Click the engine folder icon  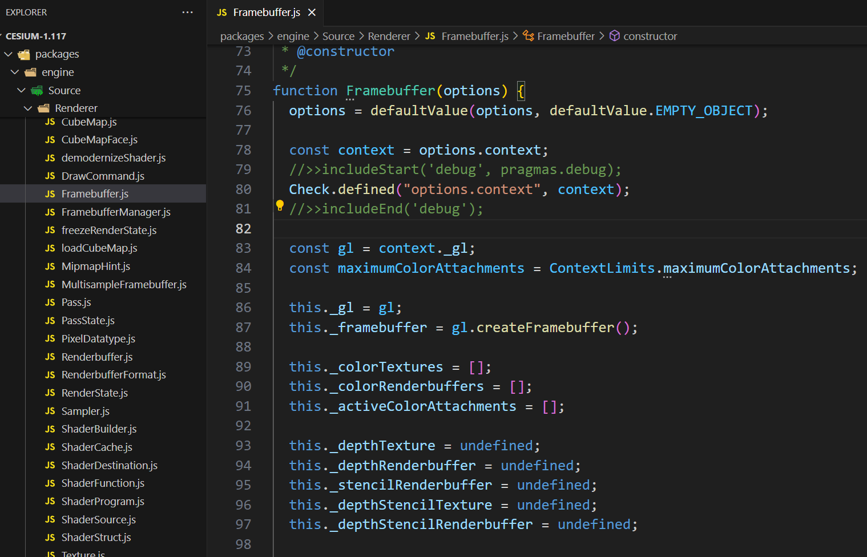click(x=31, y=72)
